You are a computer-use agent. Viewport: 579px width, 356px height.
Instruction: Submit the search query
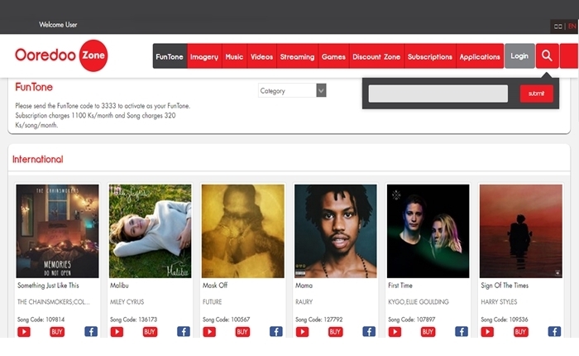(x=537, y=94)
